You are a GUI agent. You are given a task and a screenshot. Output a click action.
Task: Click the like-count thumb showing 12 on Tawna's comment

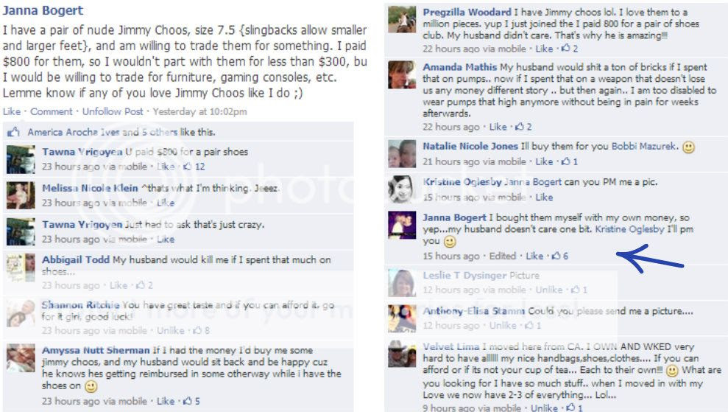pos(188,167)
